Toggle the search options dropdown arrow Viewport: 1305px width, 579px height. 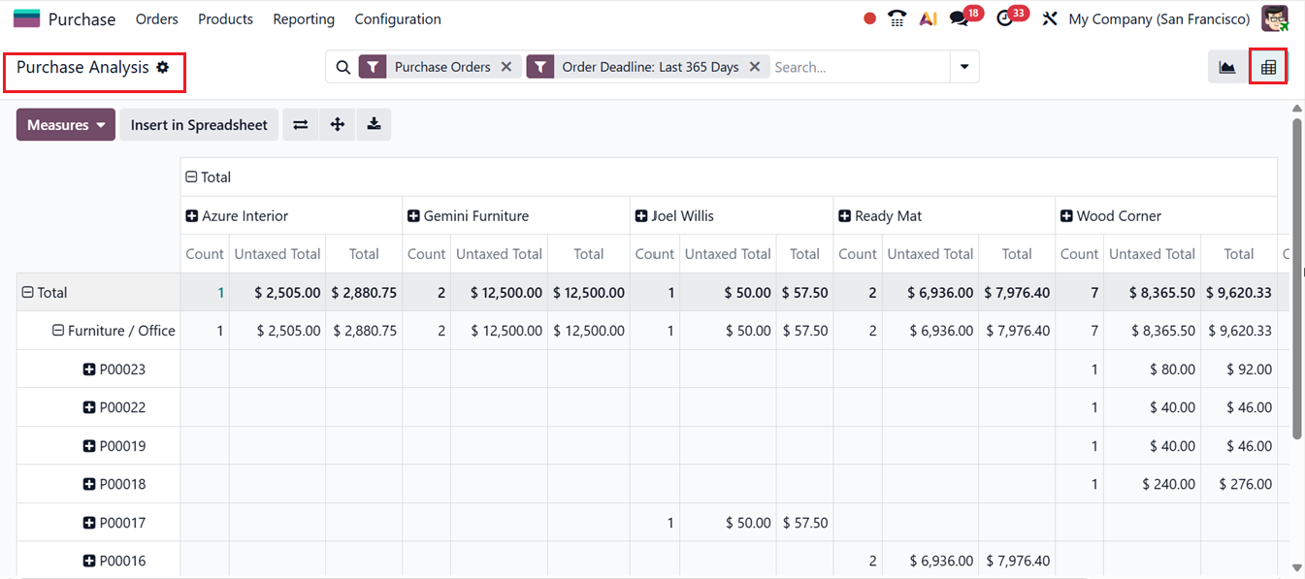click(964, 67)
